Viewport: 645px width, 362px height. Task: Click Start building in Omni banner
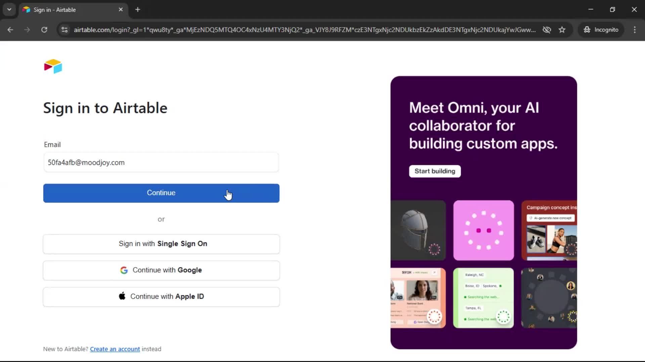(435, 171)
